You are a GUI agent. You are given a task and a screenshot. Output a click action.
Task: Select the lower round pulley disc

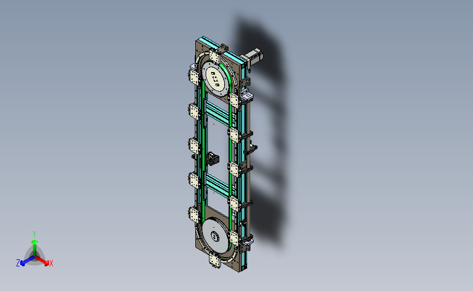216,236
